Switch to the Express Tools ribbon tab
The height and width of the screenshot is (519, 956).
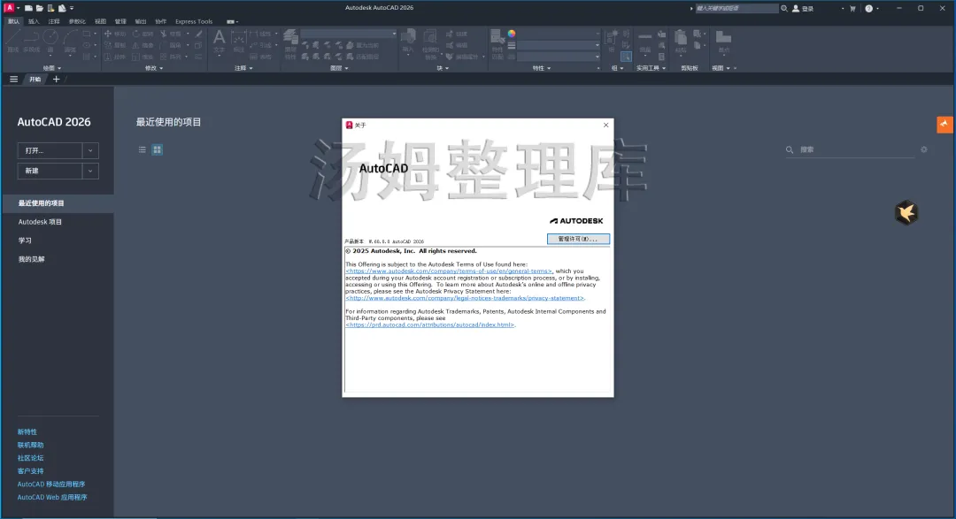tap(194, 21)
